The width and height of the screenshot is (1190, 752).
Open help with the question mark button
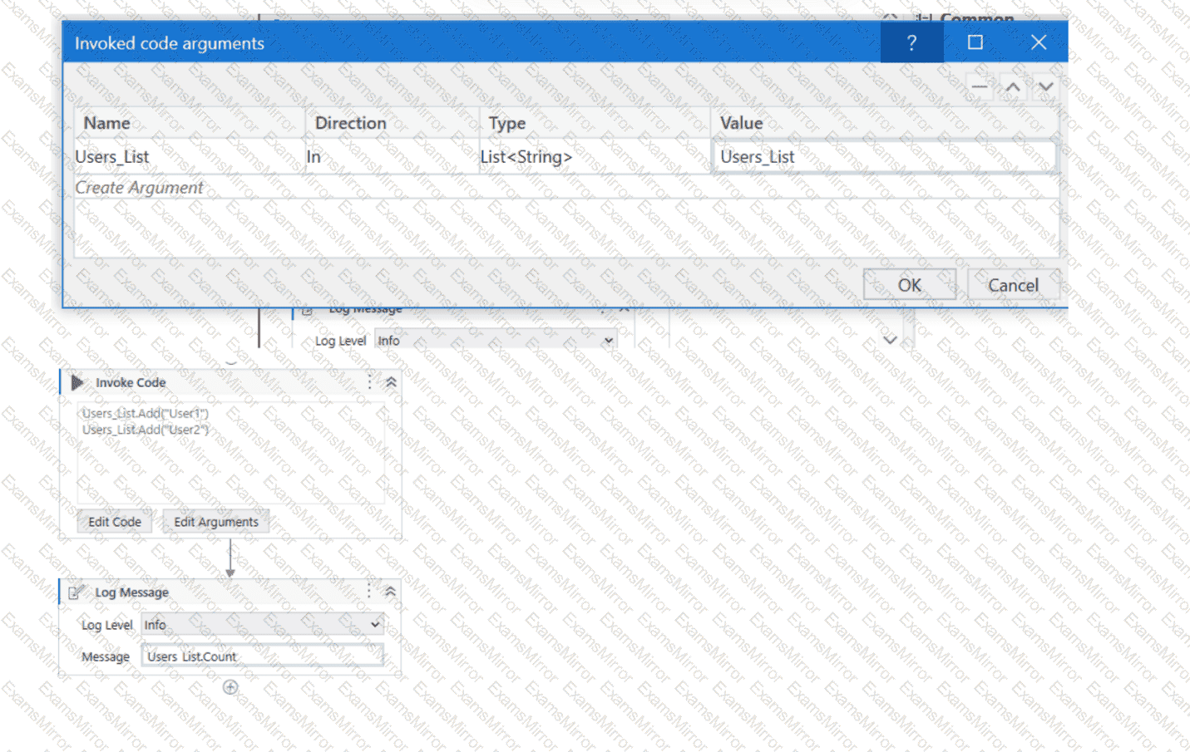(911, 42)
